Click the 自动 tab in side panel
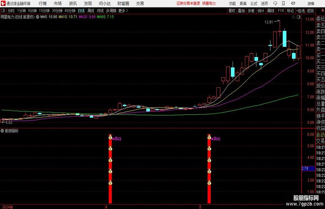325x209 pixels. pyautogui.click(x=321, y=135)
